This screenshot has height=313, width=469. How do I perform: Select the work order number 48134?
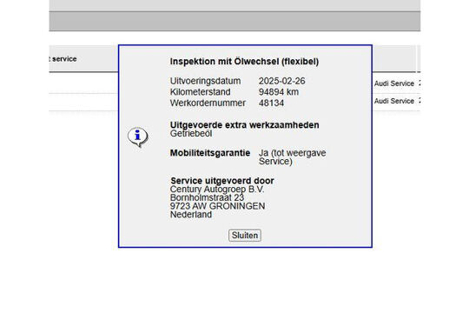[x=271, y=103]
